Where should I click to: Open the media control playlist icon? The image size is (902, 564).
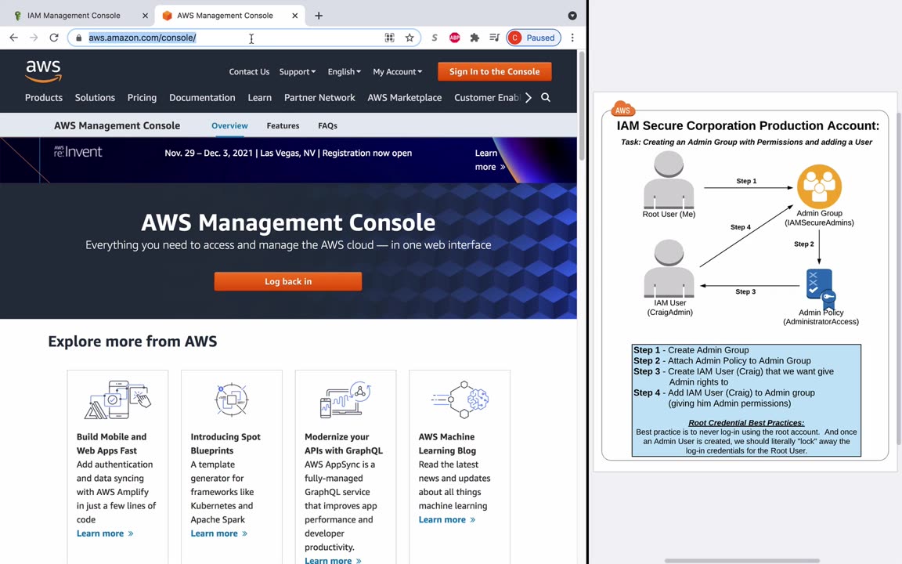pyautogui.click(x=493, y=38)
